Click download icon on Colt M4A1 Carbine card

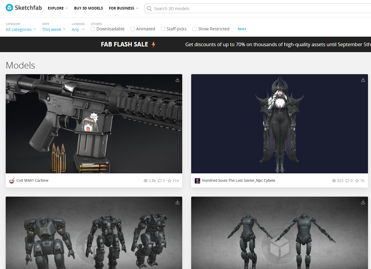coord(177,80)
